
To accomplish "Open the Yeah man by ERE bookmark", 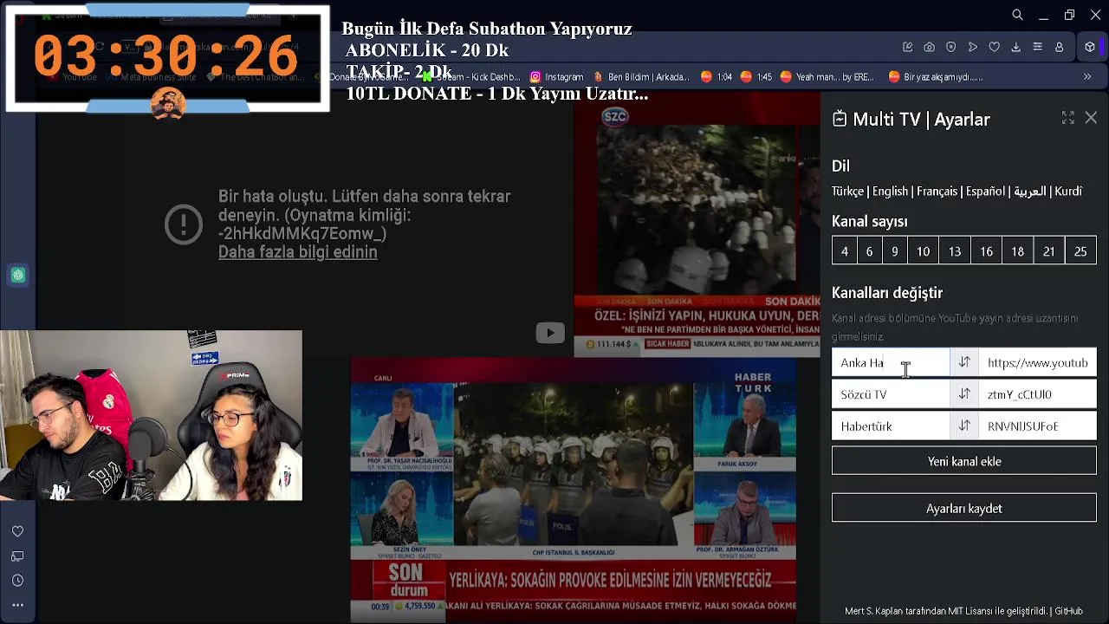I will pos(827,76).
